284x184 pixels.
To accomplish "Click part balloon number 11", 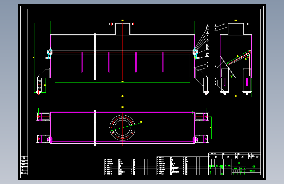I will [208, 28].
